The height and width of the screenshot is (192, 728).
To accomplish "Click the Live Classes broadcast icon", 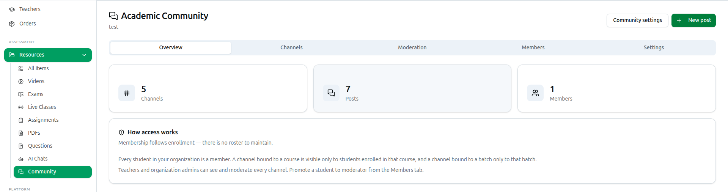I will [x=21, y=107].
